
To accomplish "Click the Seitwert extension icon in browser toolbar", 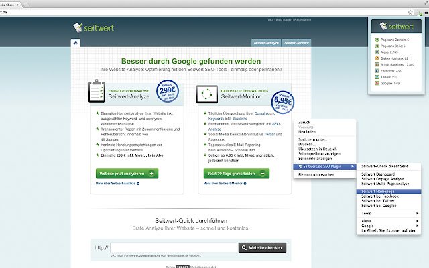I will (x=420, y=12).
